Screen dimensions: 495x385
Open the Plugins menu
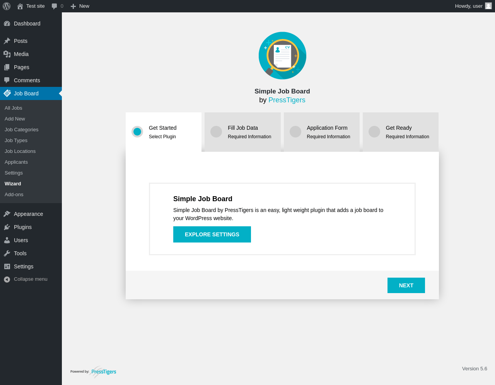click(x=31, y=227)
